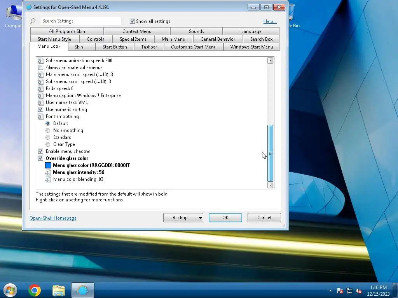Click gear icon beside User name text

pos(40,102)
